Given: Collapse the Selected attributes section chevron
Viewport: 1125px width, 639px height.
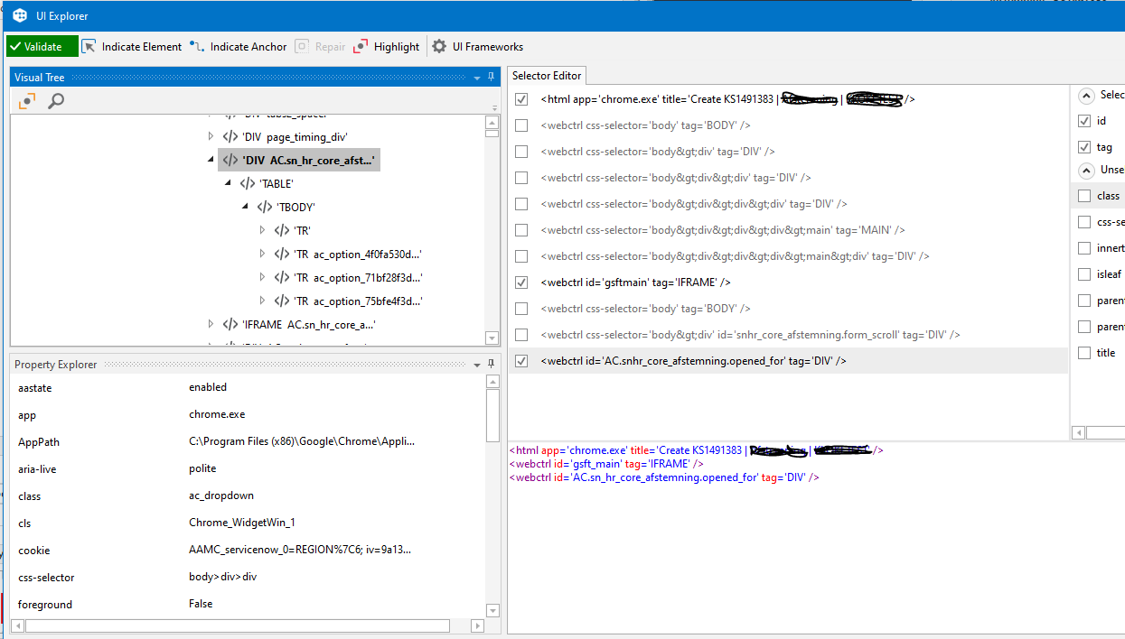Looking at the screenshot, I should coord(1086,95).
